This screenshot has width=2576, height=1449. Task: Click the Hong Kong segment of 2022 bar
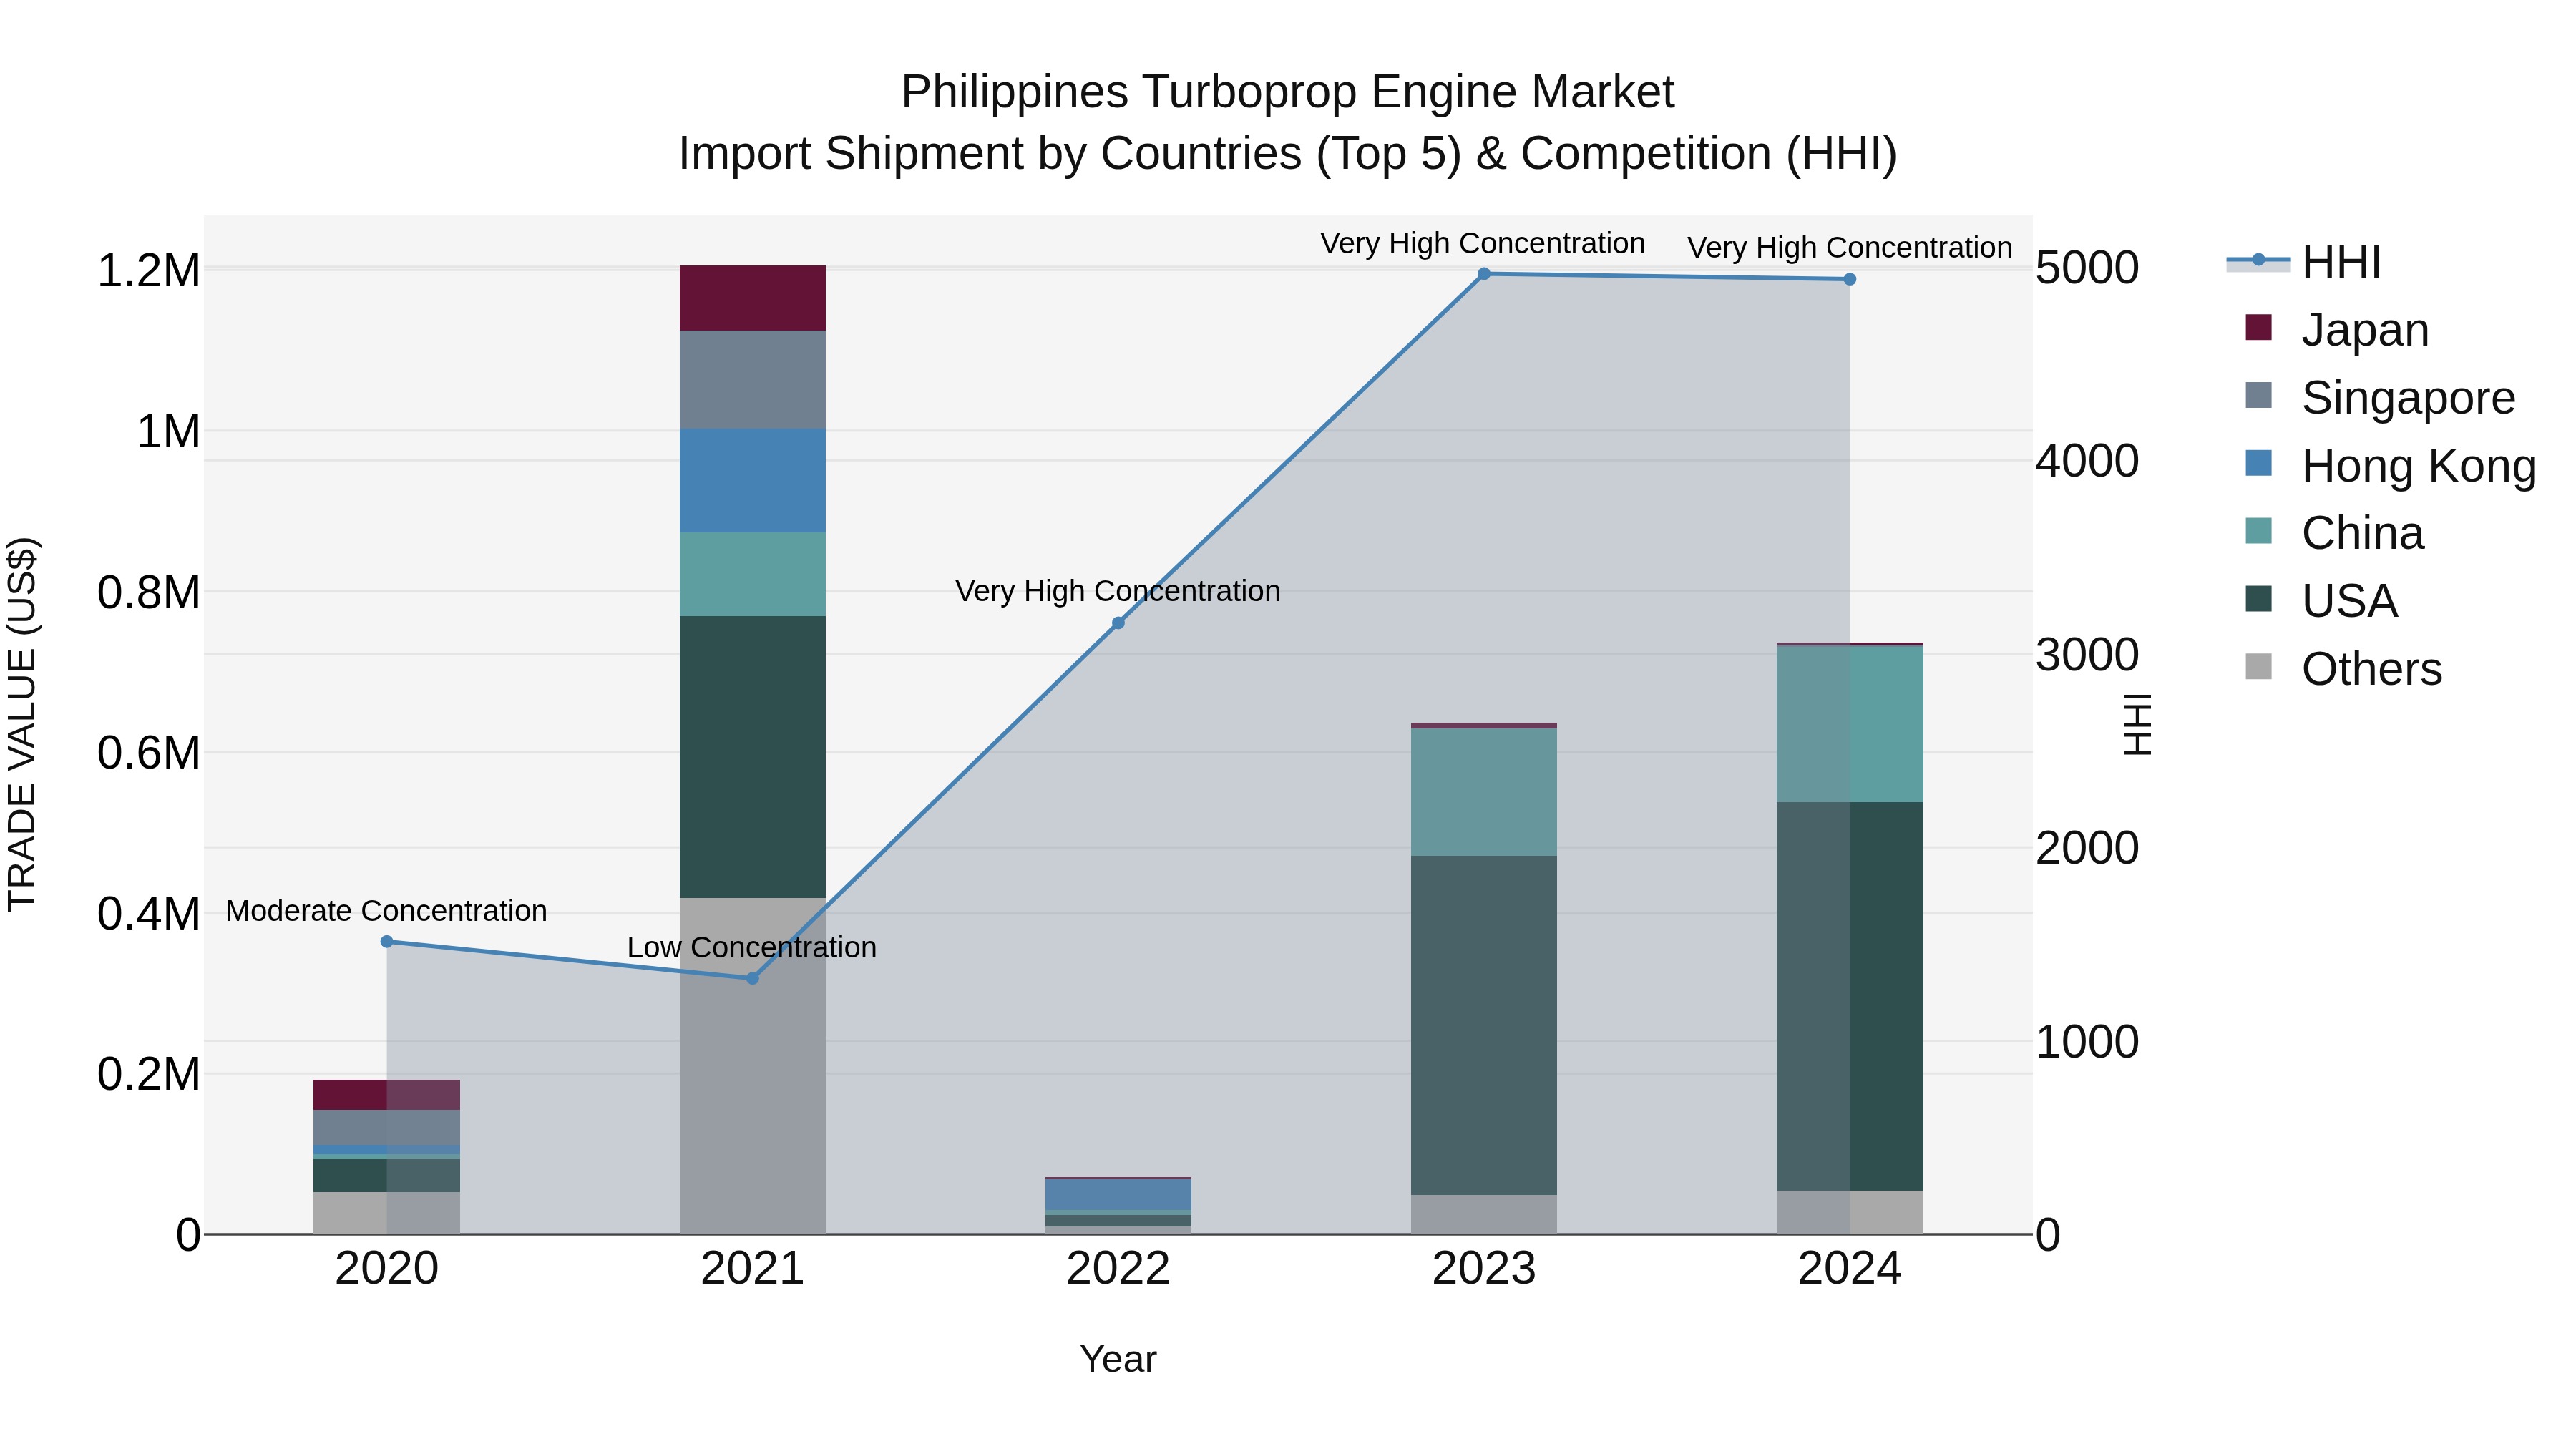click(1118, 1195)
